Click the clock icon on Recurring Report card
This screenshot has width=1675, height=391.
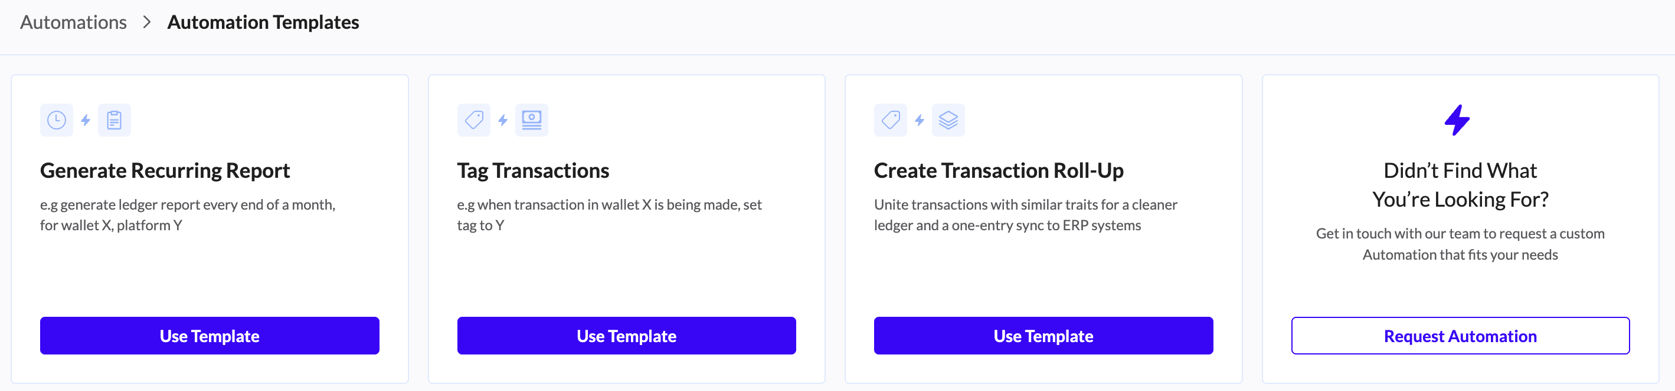57,120
